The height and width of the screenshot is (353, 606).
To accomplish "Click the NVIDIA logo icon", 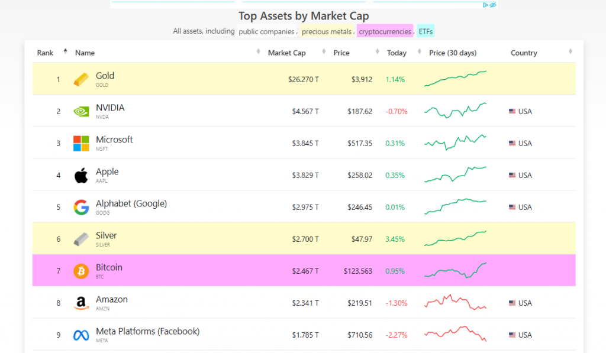I will click(81, 111).
